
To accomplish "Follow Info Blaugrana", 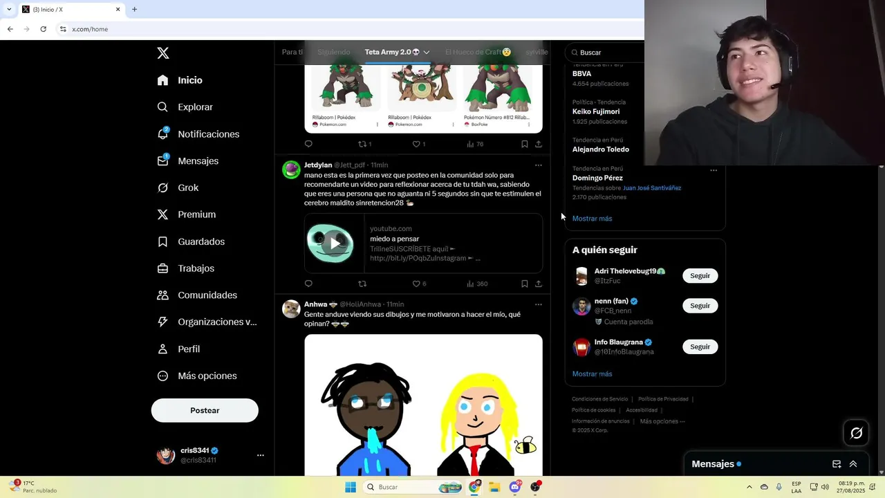I will [x=700, y=347].
